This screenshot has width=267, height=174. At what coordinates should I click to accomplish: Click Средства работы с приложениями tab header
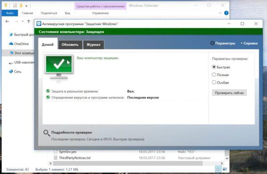point(100,6)
